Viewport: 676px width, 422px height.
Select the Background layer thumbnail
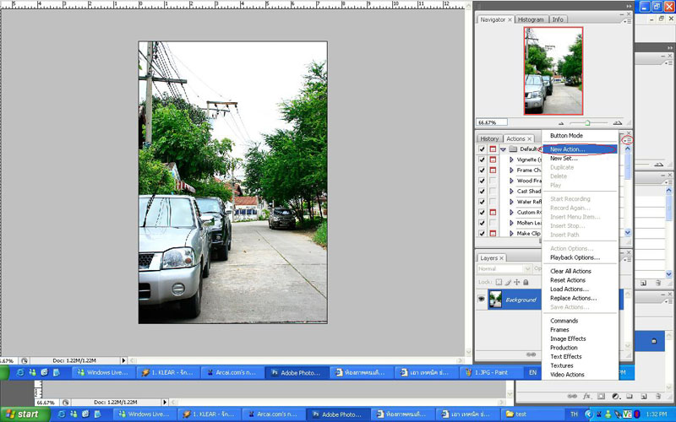pos(495,300)
